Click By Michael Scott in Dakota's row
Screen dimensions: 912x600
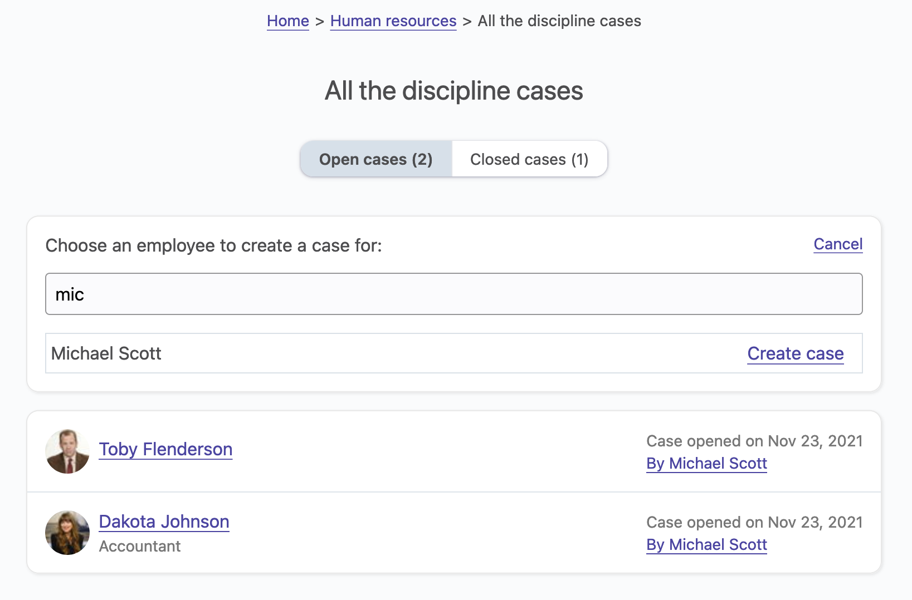(x=706, y=544)
